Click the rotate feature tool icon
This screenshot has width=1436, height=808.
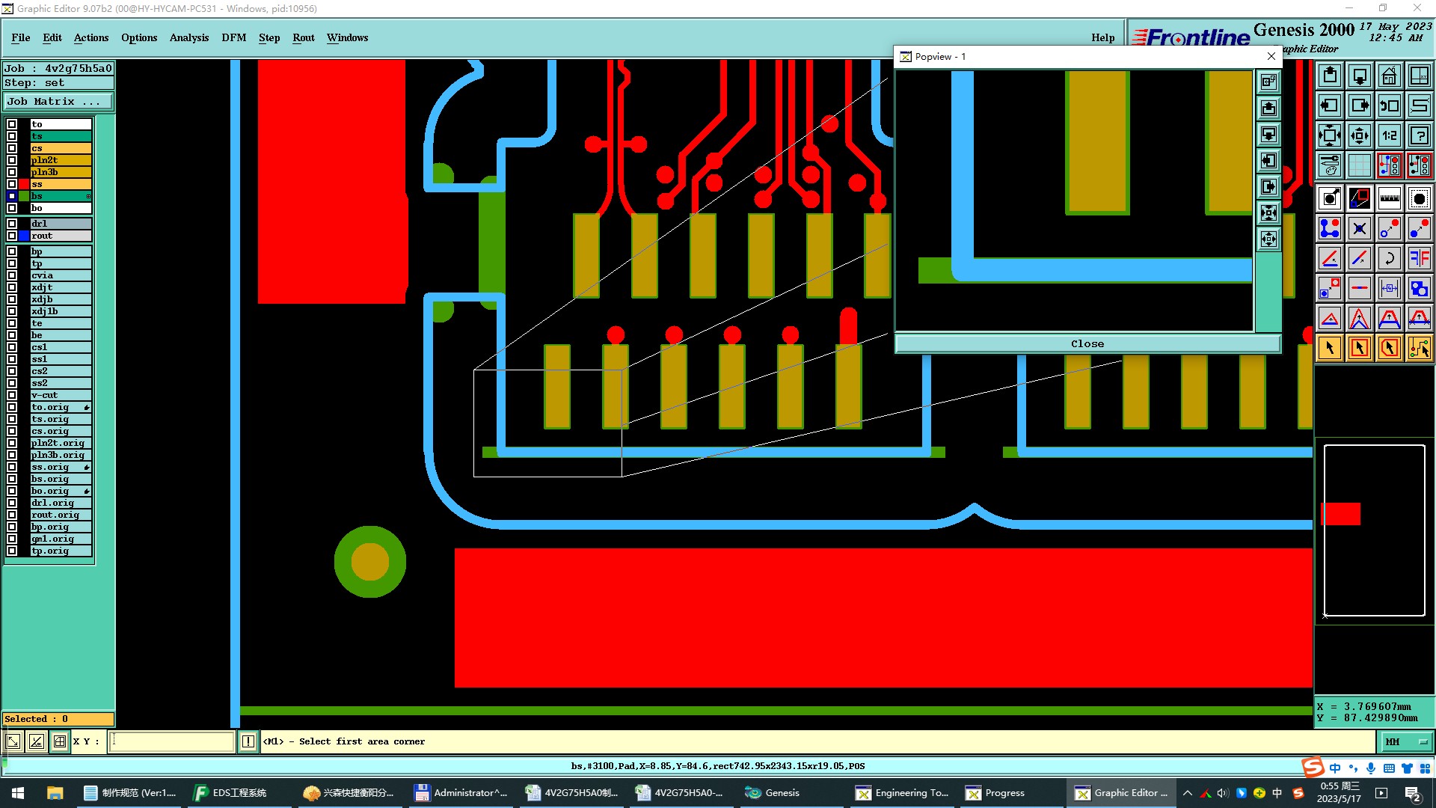tap(1389, 258)
